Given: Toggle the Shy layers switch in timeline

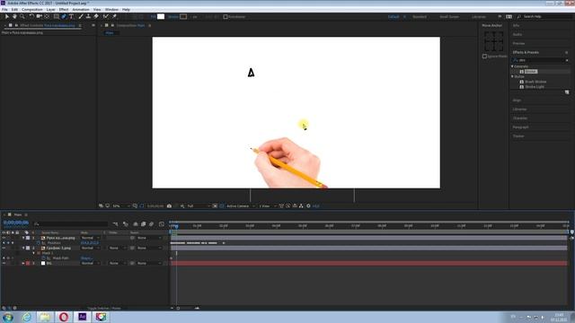Looking at the screenshot, I should pyautogui.click(x=136, y=223).
